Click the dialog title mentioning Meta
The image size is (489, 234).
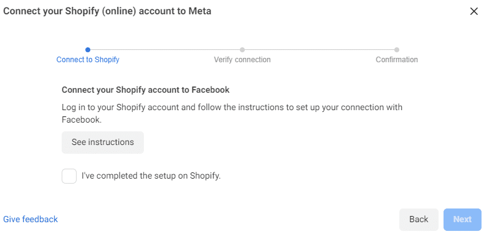click(x=107, y=11)
